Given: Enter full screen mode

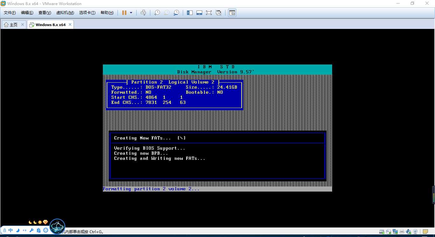Looking at the screenshot, I should (209, 13).
